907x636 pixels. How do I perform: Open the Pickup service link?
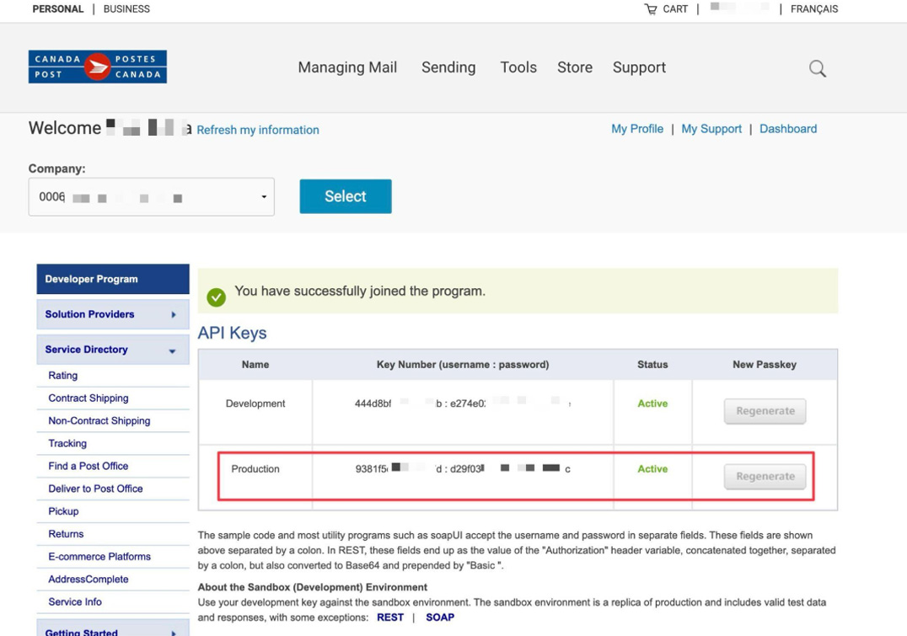[x=63, y=511]
